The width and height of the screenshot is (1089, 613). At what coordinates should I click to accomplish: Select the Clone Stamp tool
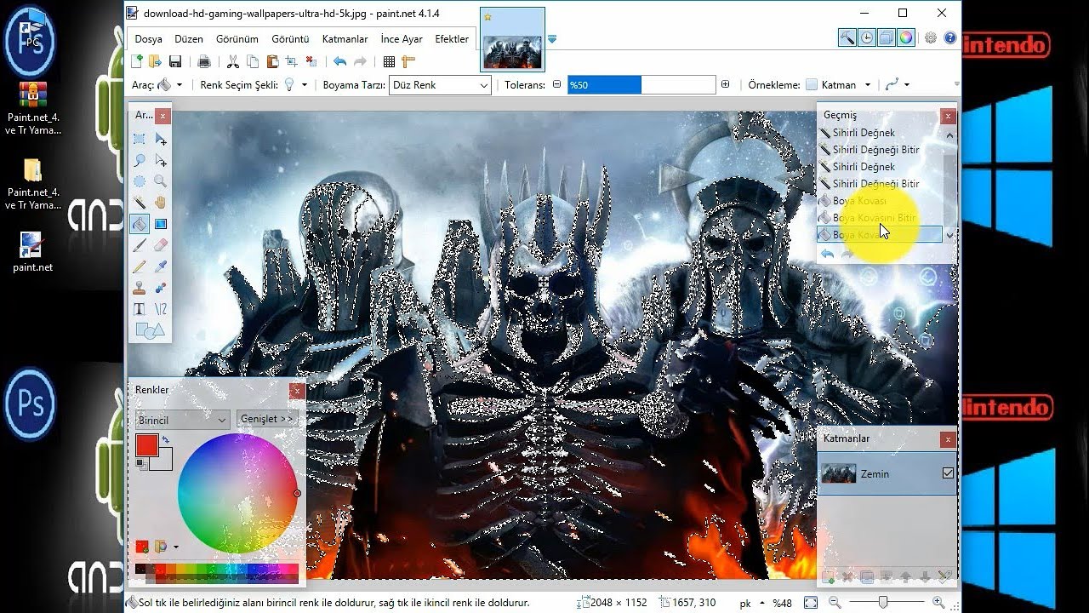pyautogui.click(x=140, y=288)
